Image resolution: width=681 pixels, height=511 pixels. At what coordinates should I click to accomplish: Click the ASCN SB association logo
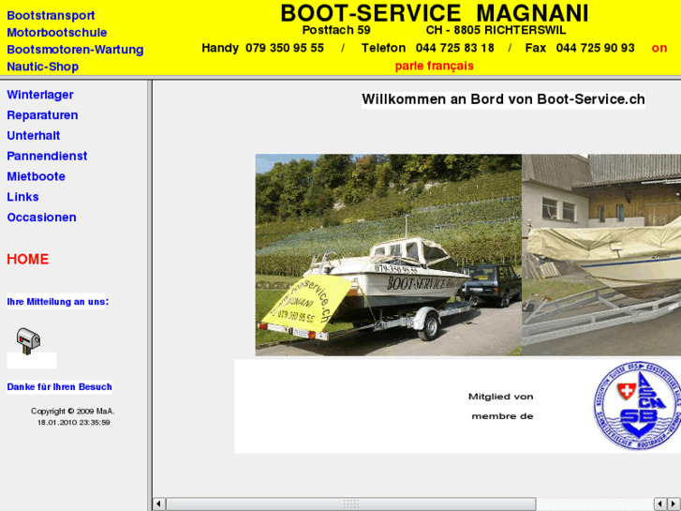coord(637,405)
